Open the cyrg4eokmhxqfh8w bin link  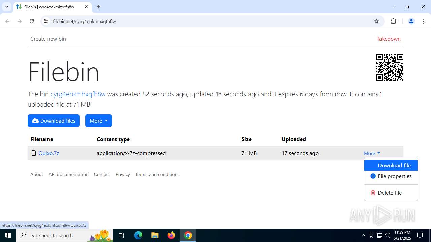tap(78, 94)
